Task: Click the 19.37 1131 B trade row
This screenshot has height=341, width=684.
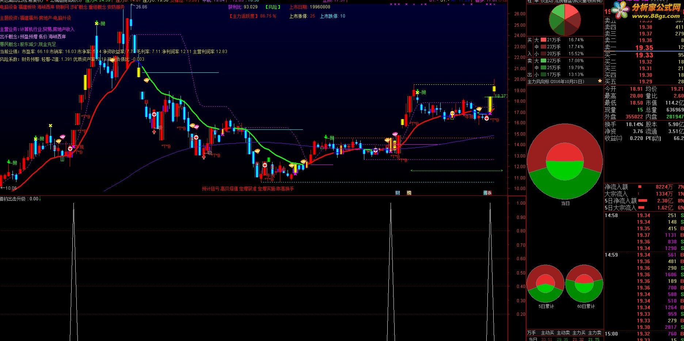Action: (x=644, y=235)
